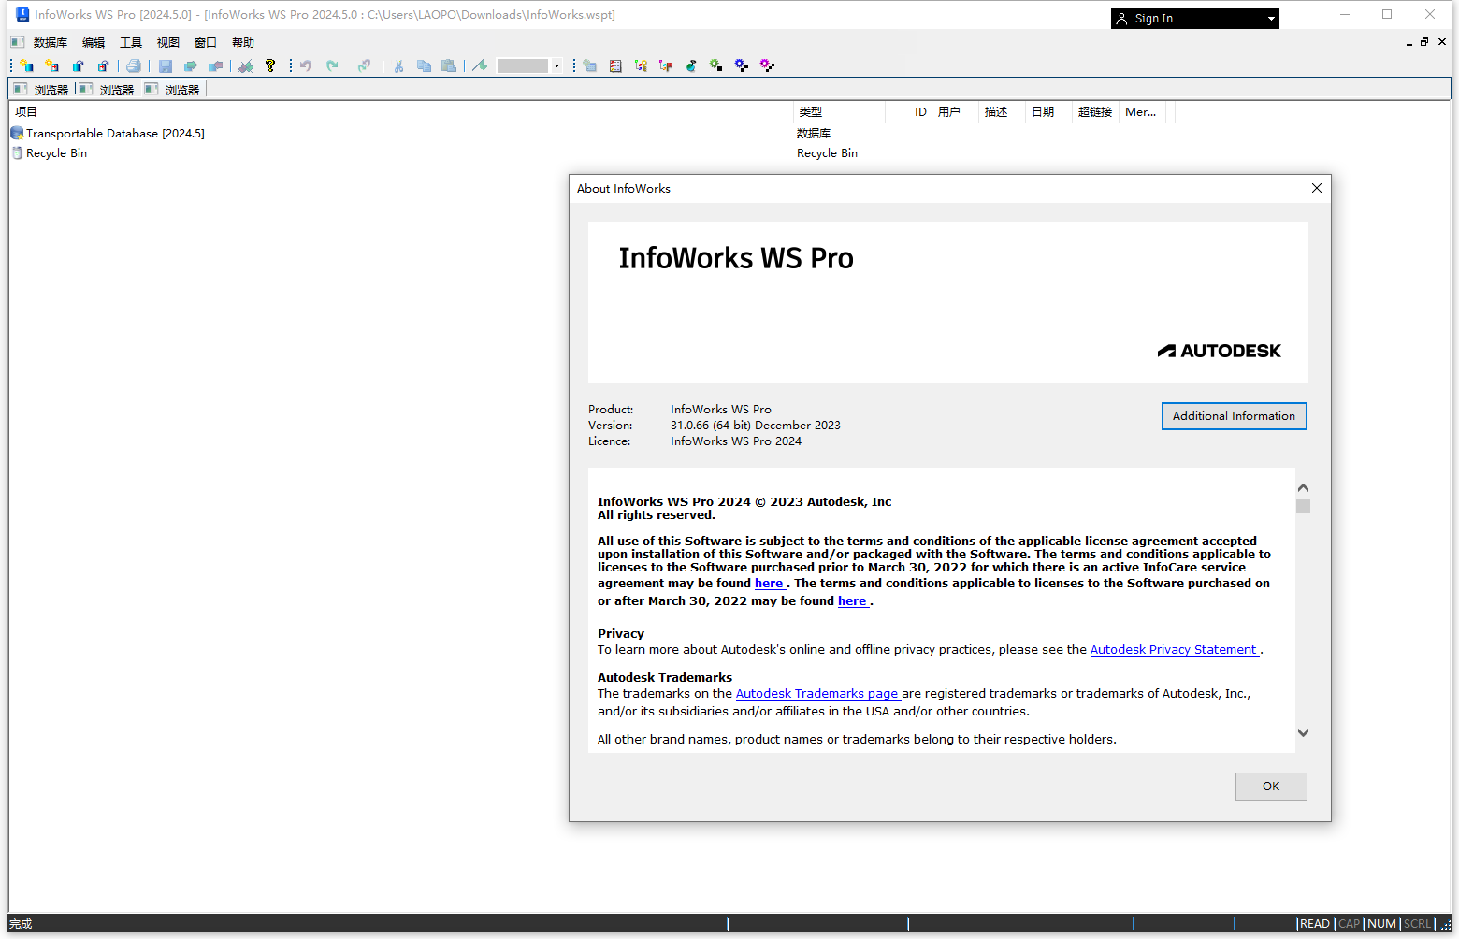Click the second new database toolbar icon
This screenshot has width=1459, height=939.
pos(52,65)
